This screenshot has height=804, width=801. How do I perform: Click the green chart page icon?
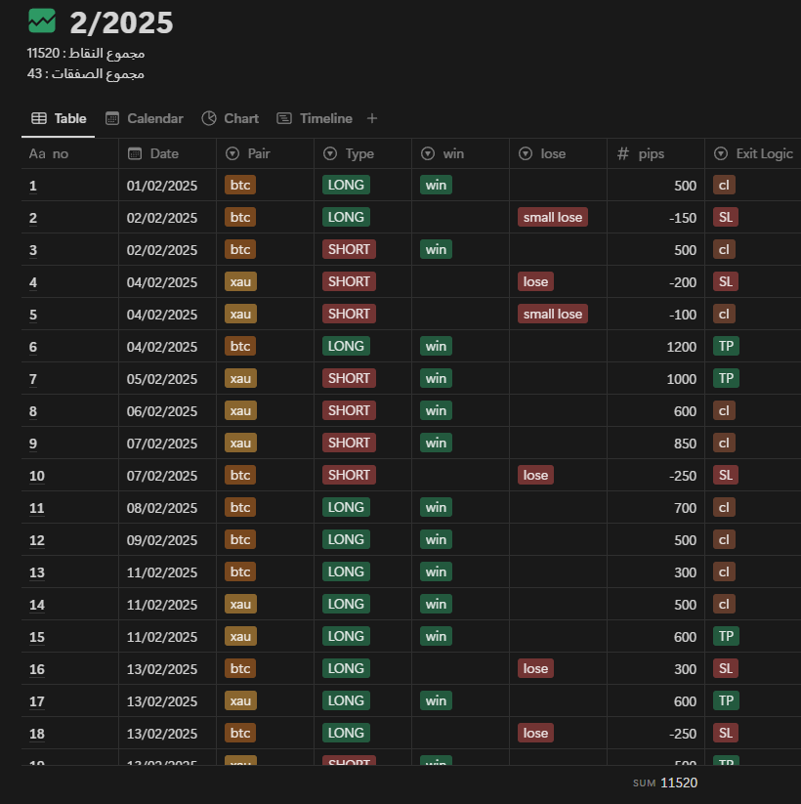click(x=42, y=21)
